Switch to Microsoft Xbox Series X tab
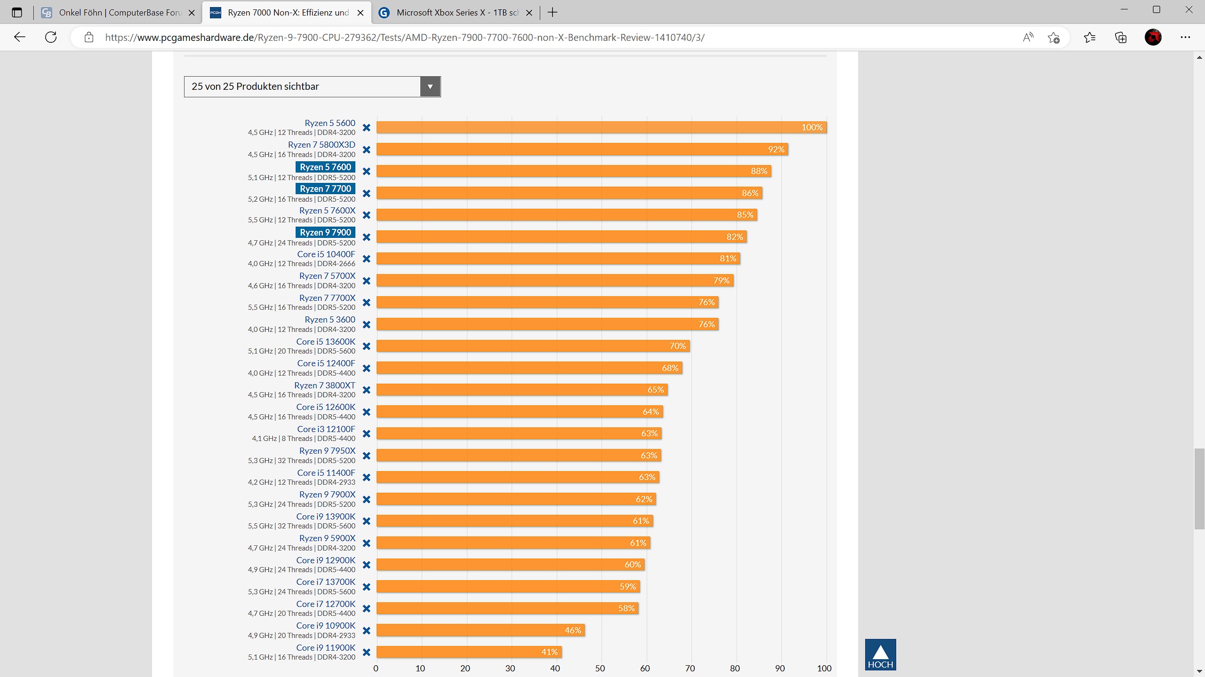Viewport: 1205px width, 677px height. [x=457, y=13]
